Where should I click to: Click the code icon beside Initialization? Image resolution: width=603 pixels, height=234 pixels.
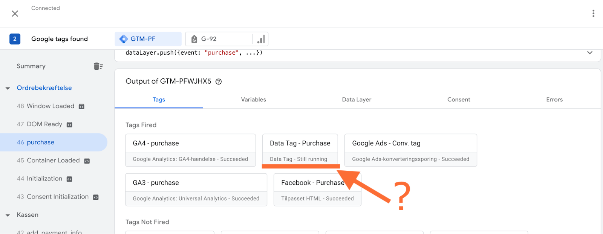(69, 179)
